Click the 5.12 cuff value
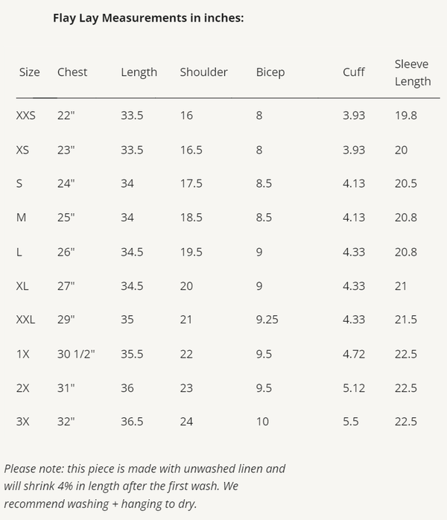This screenshot has height=520, width=447. click(x=354, y=388)
